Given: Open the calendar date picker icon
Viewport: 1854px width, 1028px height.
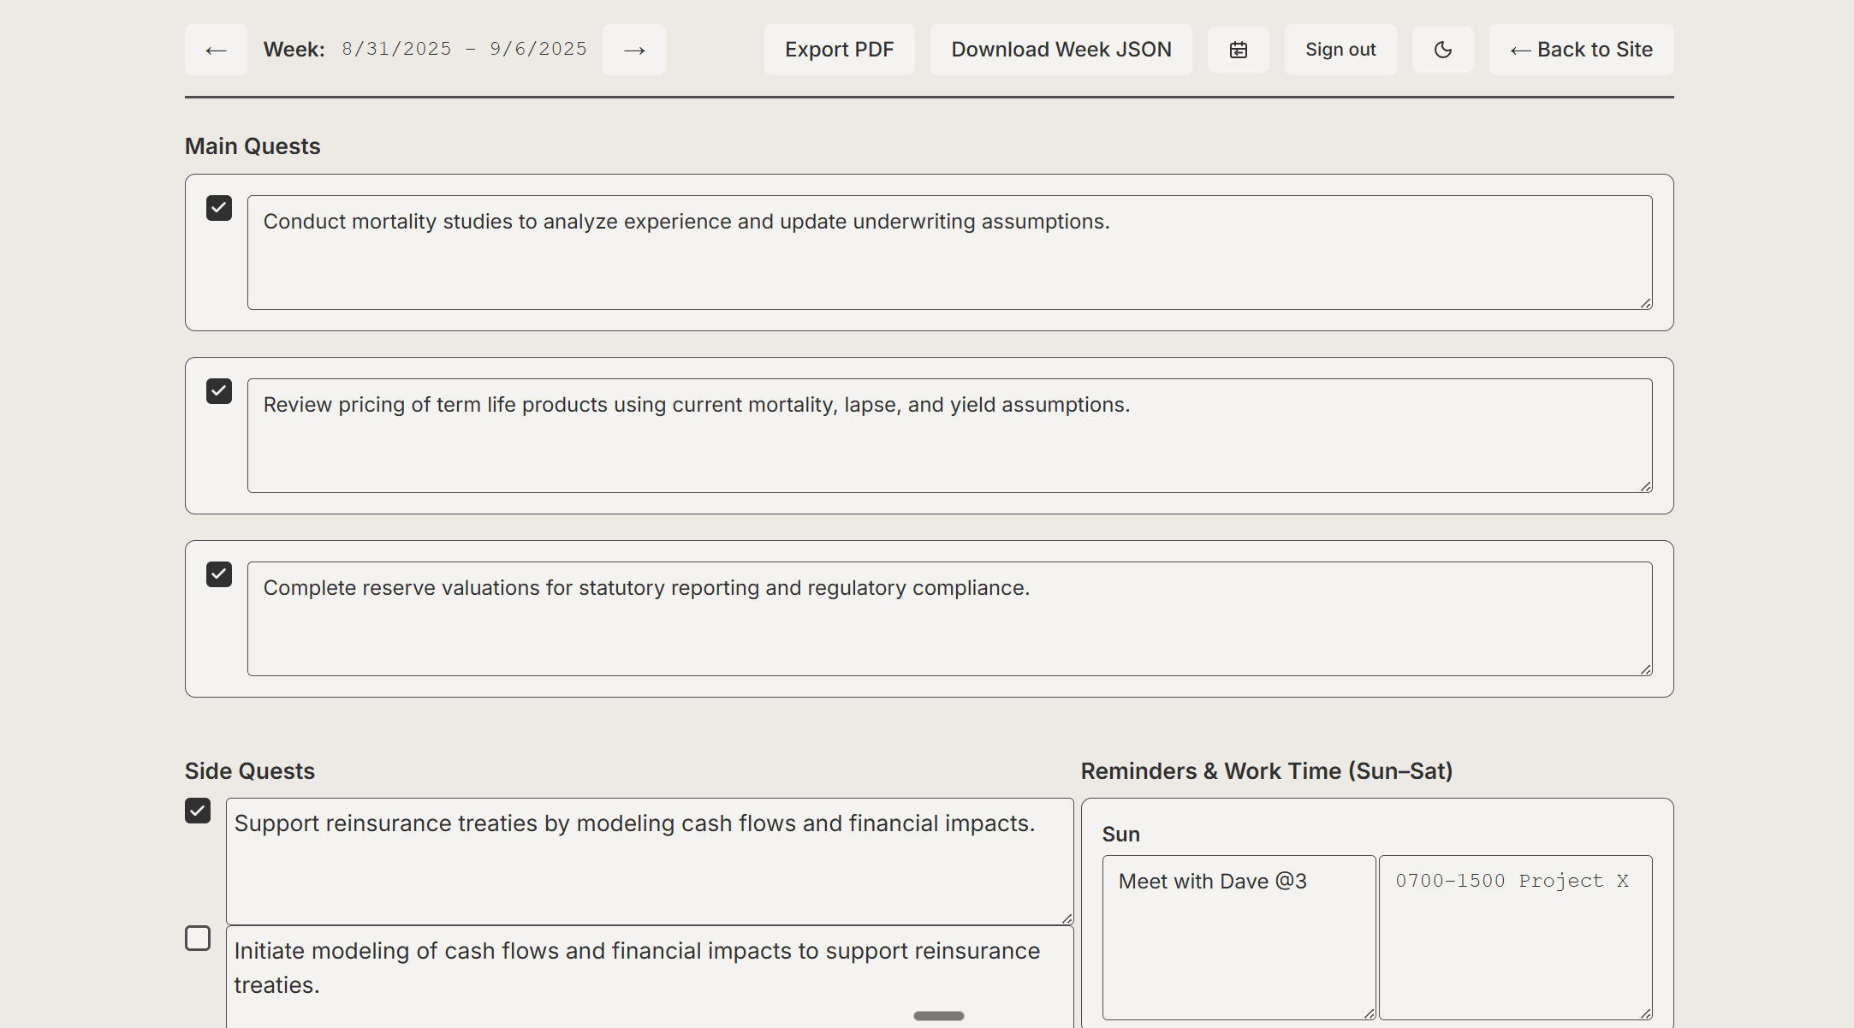Looking at the screenshot, I should click(1239, 50).
